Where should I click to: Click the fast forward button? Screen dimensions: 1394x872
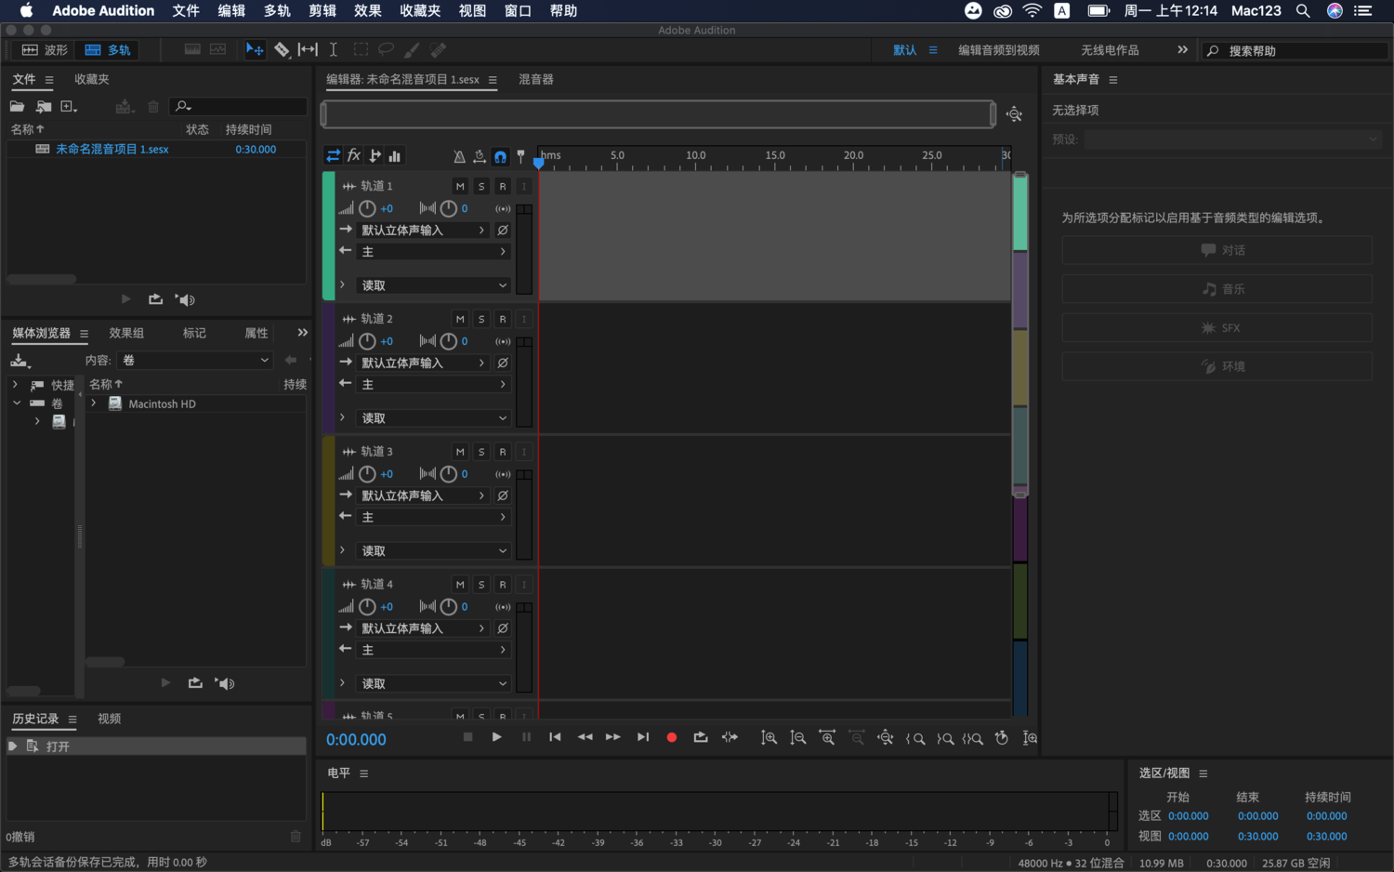[613, 737]
